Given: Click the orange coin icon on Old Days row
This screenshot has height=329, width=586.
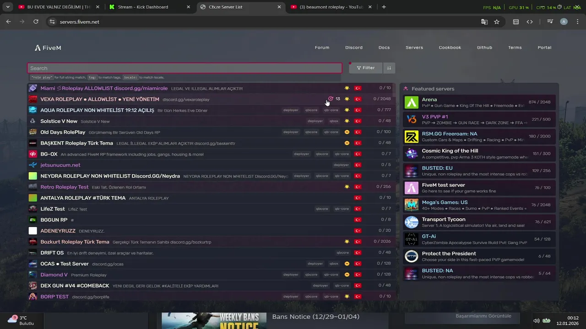Looking at the screenshot, I should pos(347,132).
